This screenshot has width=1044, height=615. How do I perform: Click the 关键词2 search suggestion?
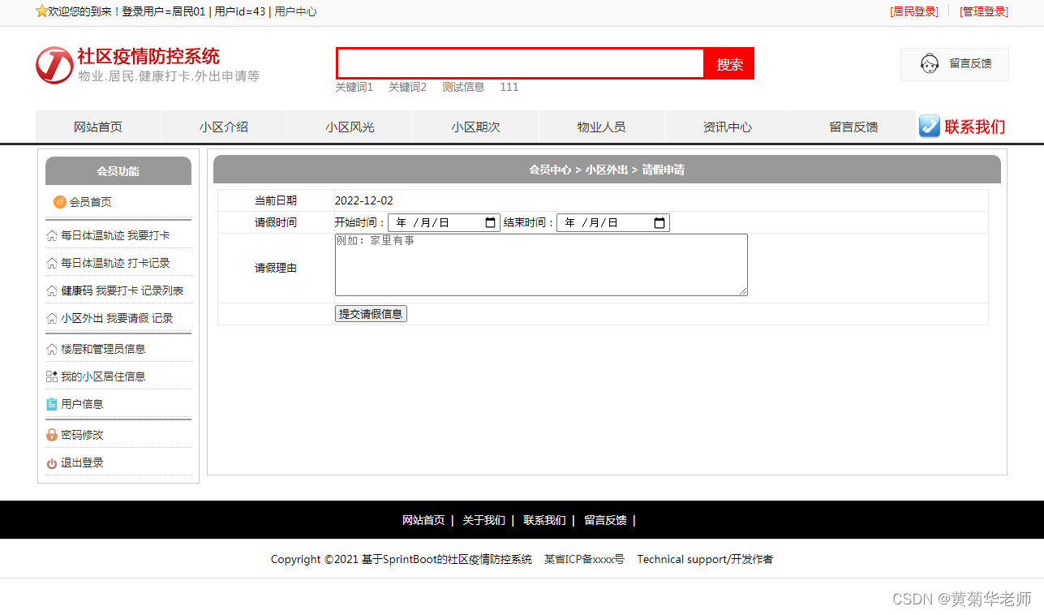tap(407, 87)
